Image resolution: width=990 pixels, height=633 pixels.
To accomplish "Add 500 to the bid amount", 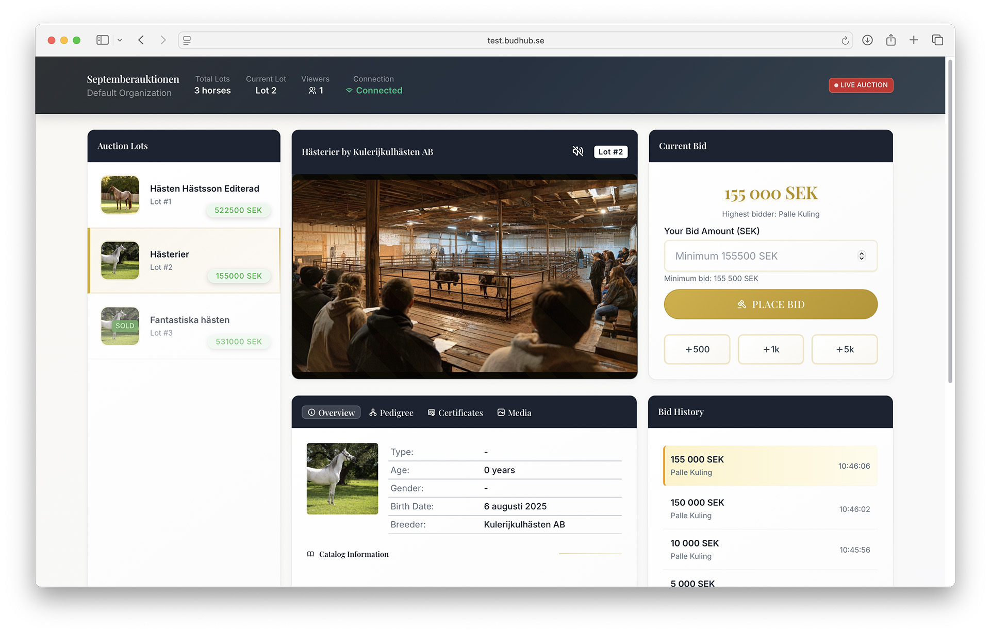I will tap(697, 349).
